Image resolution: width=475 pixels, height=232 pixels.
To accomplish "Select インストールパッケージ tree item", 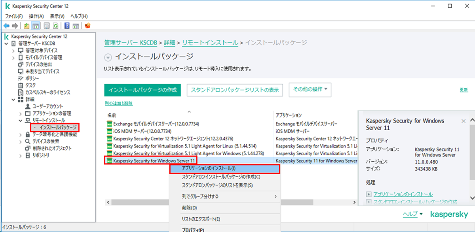I will click(58, 127).
